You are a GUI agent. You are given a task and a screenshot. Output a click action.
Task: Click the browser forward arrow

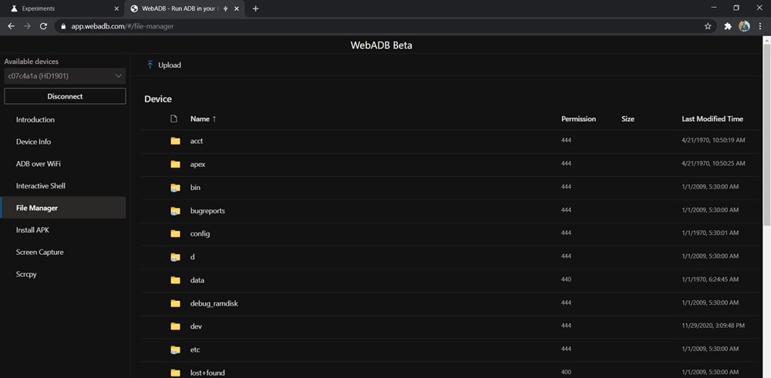click(27, 26)
